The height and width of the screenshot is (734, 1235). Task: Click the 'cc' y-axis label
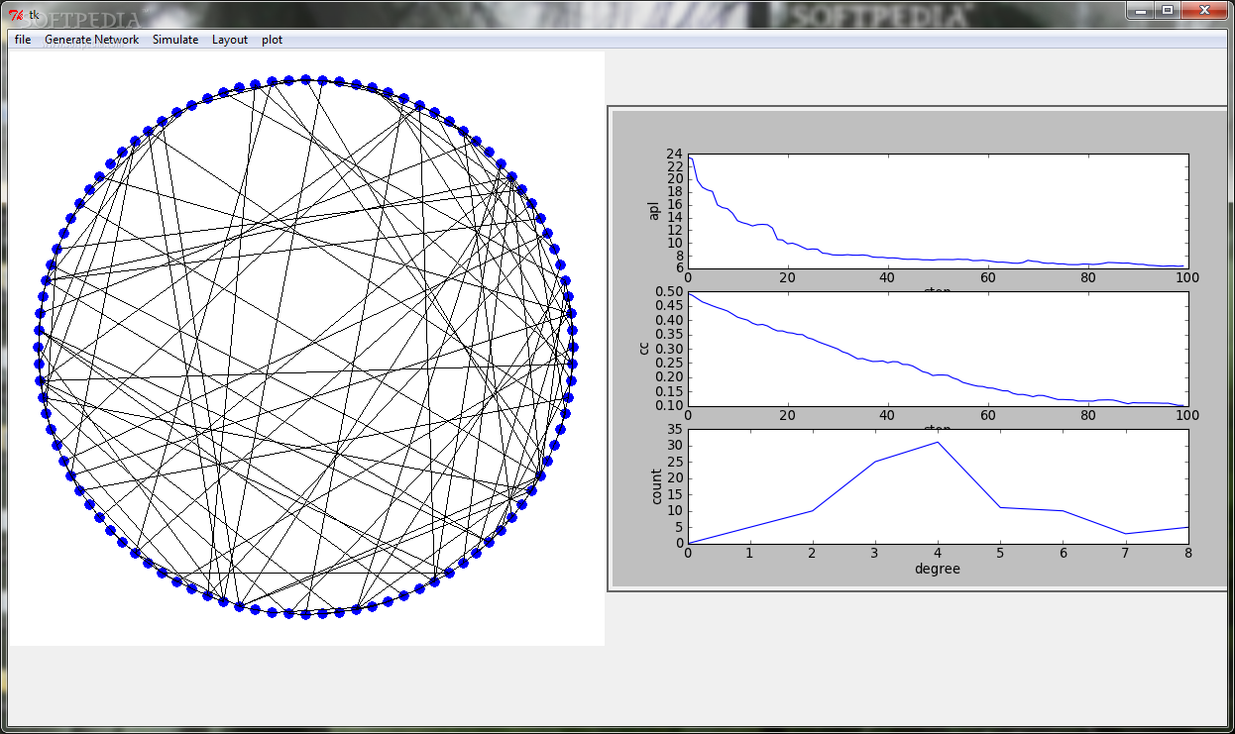(x=643, y=348)
